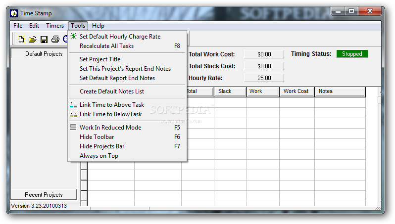Select Recalculate All Tasks
This screenshot has width=395, height=224.
(128, 46)
